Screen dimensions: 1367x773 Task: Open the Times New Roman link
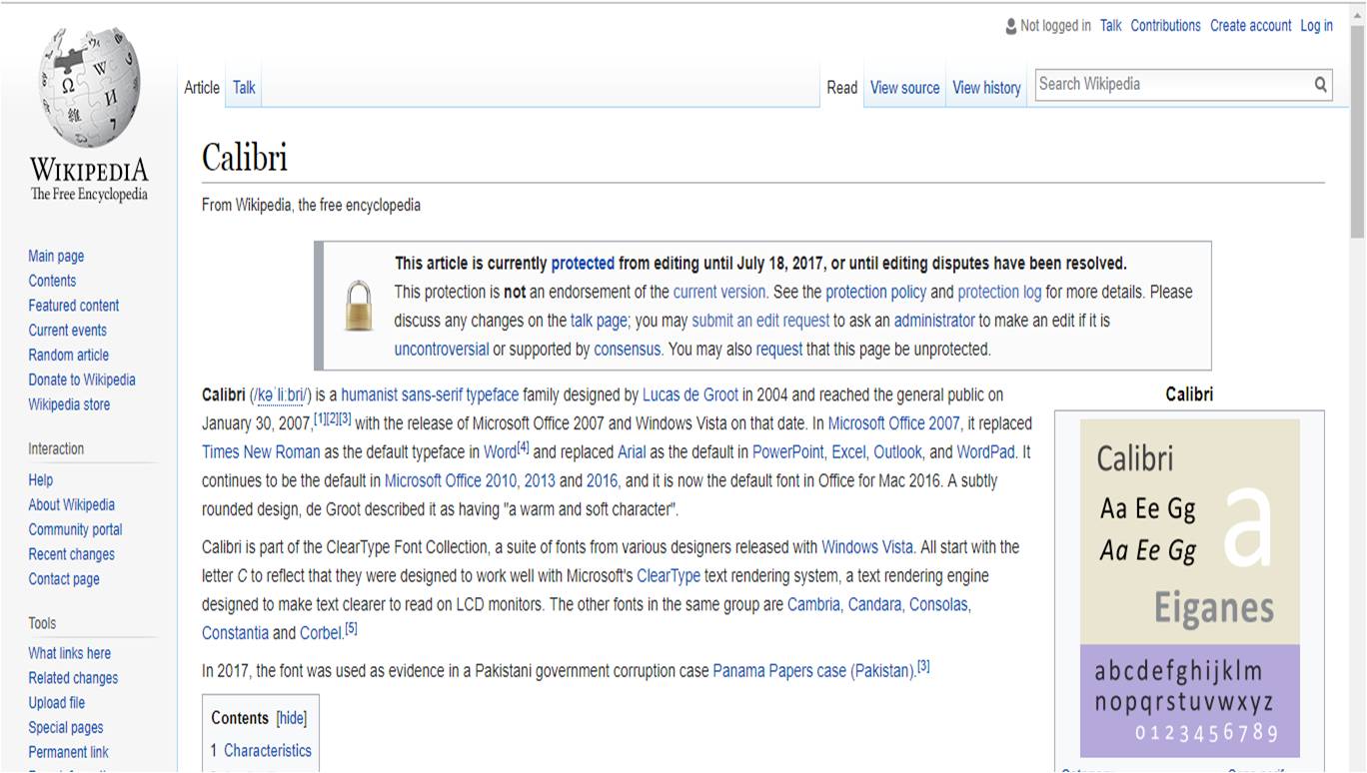[x=261, y=452]
